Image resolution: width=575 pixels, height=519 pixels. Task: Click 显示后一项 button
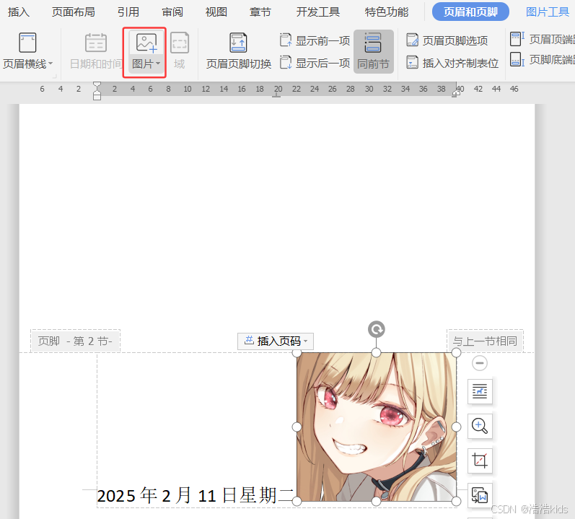point(315,63)
